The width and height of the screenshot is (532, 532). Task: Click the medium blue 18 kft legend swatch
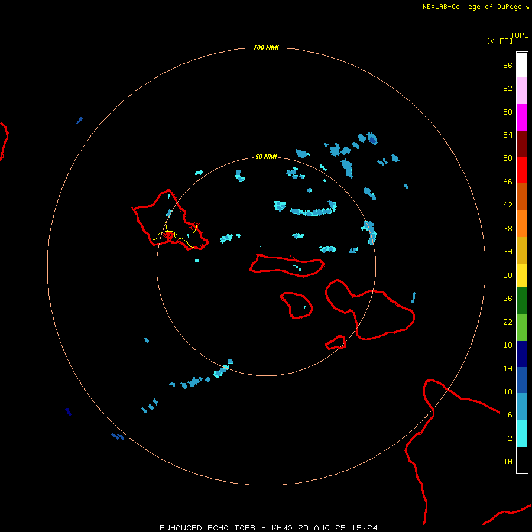[x=522, y=380]
